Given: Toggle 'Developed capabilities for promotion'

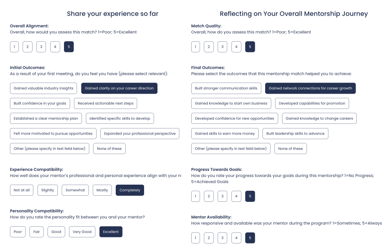Looking at the screenshot, I should [312, 103].
